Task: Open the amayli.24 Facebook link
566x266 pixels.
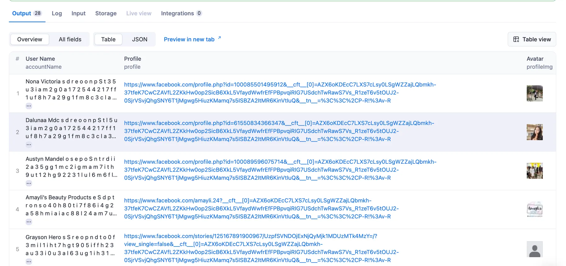Action: point(261,208)
